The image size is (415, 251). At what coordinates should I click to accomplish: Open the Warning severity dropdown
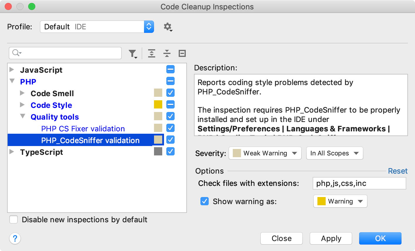340,201
